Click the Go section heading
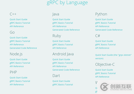The height and width of the screenshot is (94, 134). point(12,32)
